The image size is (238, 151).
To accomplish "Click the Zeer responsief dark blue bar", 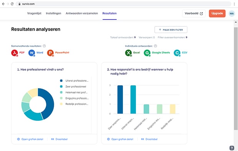I will [x=120, y=99].
